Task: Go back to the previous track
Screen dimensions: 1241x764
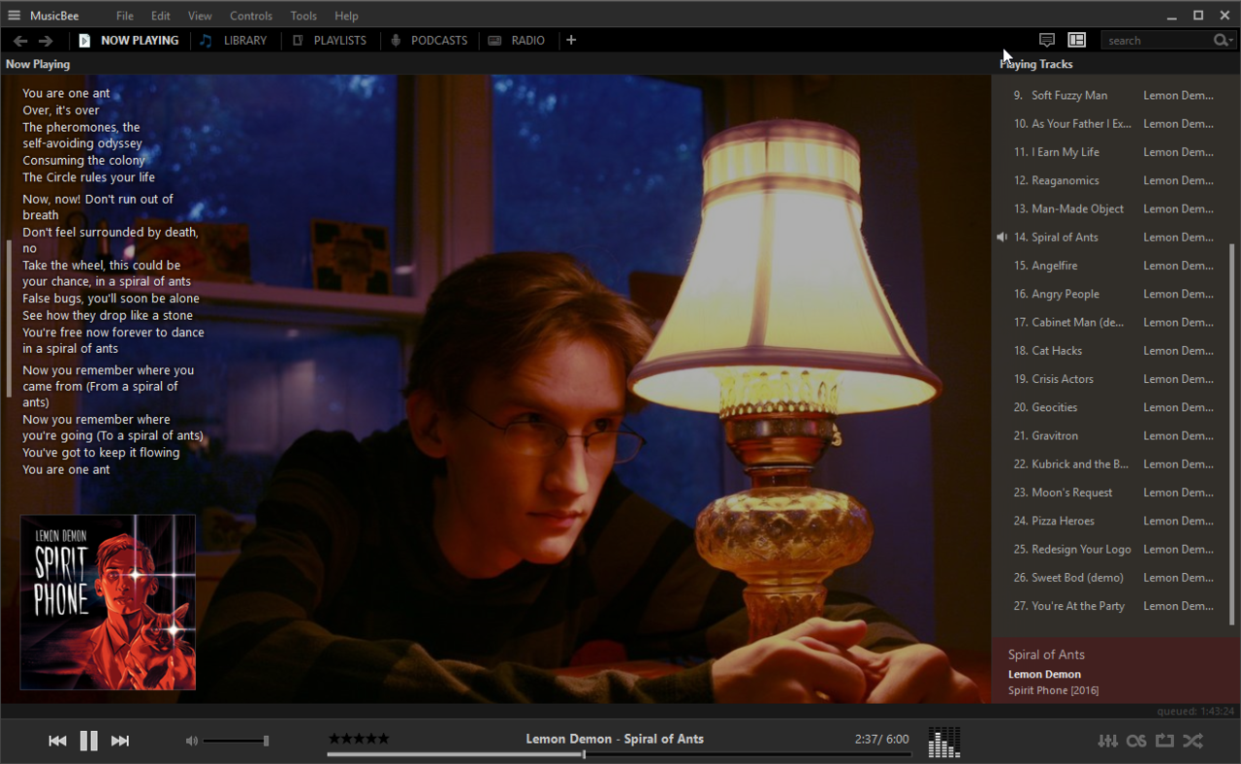Action: coord(57,741)
